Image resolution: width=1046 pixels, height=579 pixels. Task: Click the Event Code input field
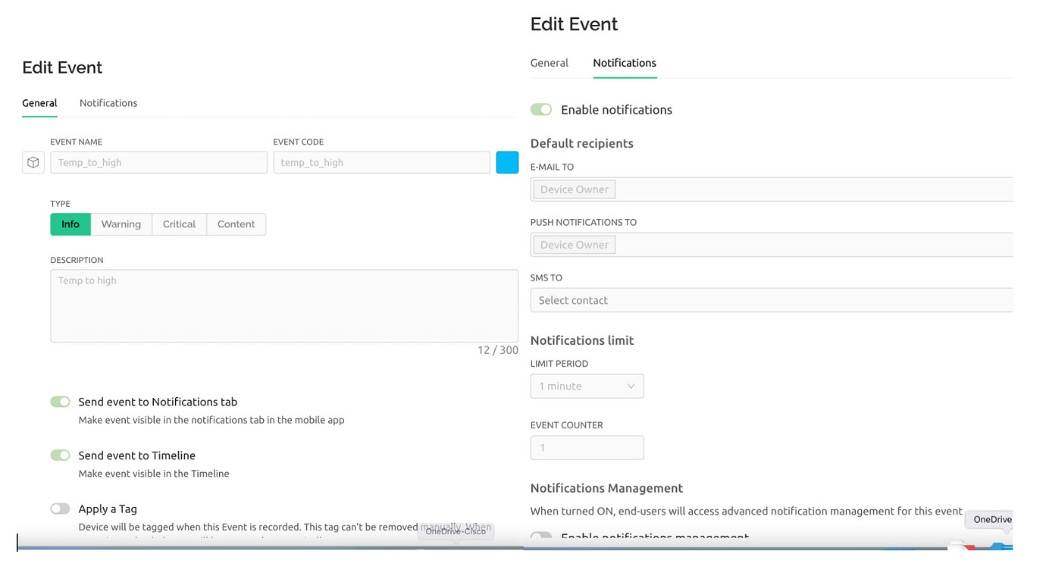pyautogui.click(x=381, y=162)
